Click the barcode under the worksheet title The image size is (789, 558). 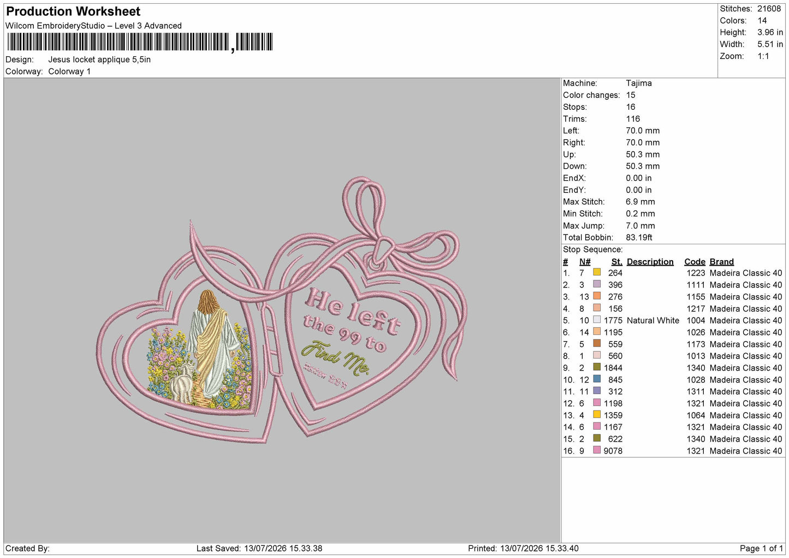140,42
